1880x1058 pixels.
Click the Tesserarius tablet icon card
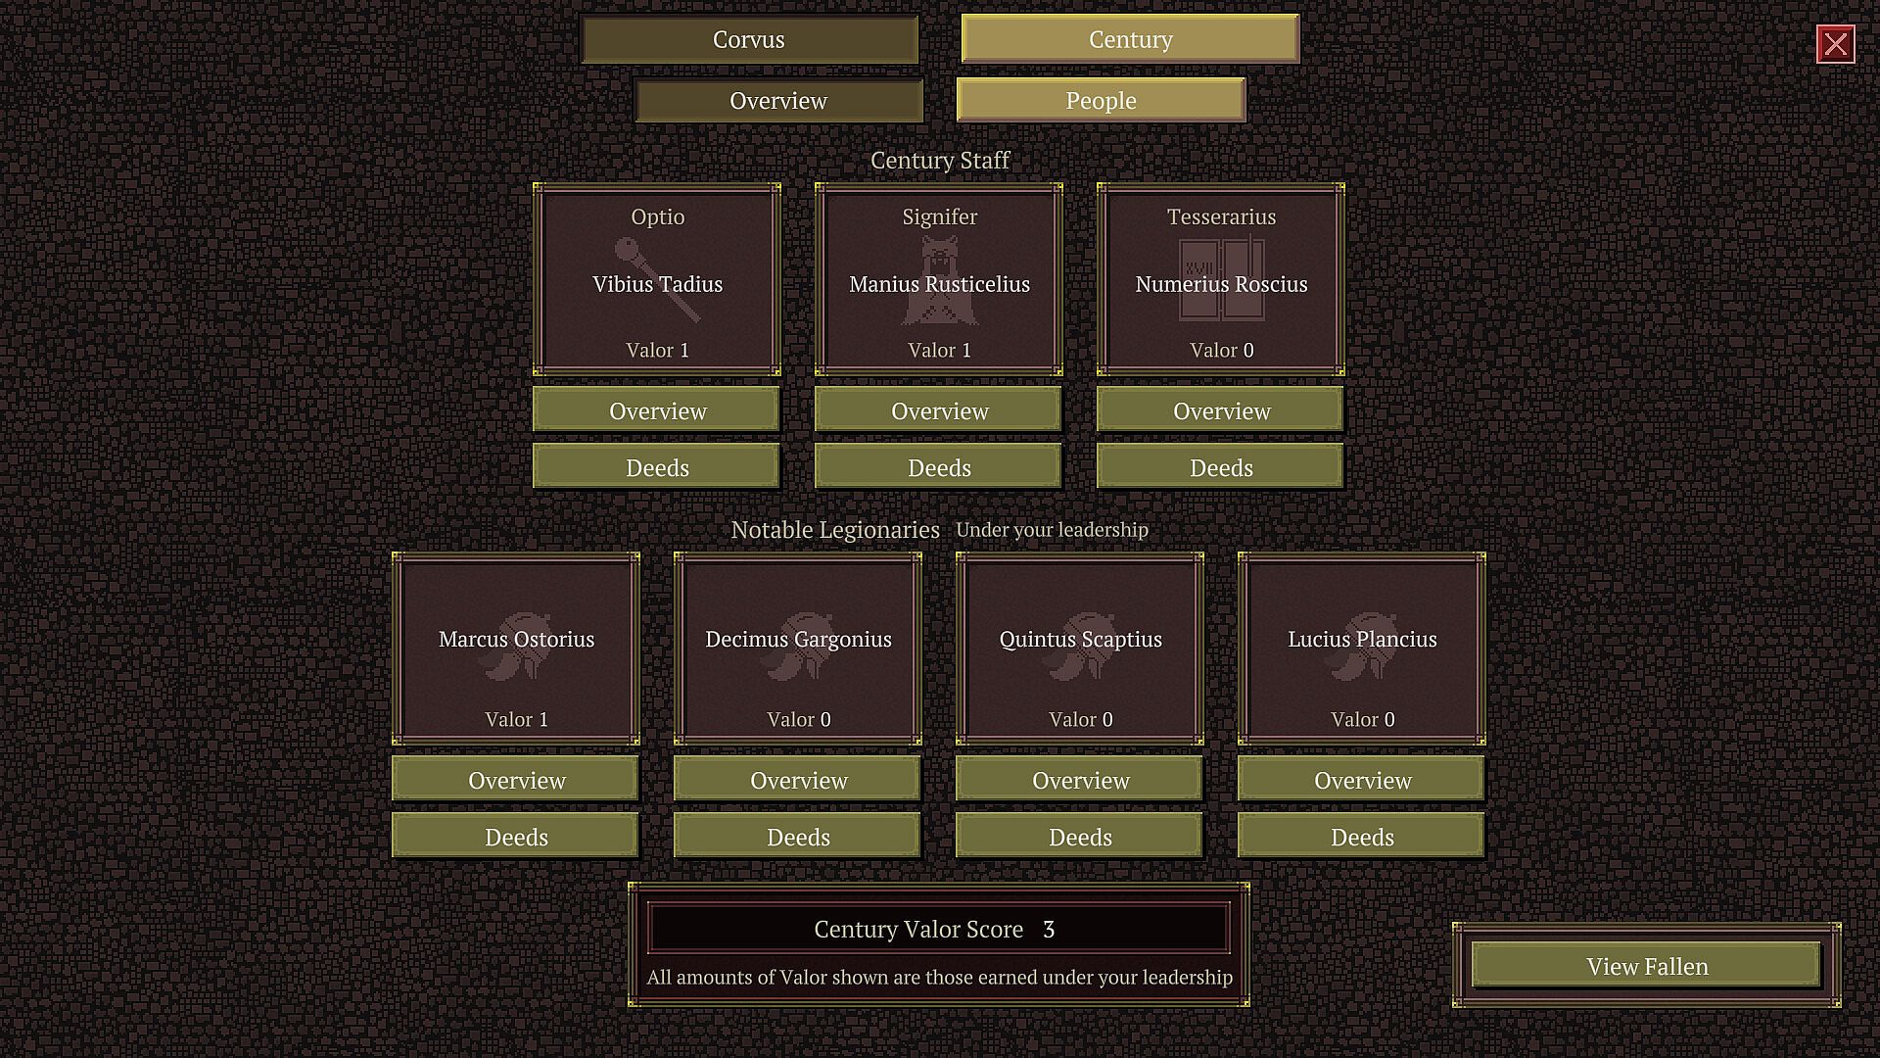coord(1221,280)
